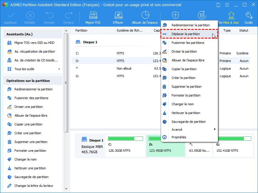This screenshot has width=258, height=193.
Task: Click Copier une partition in sidebar
Action: tap(33, 124)
